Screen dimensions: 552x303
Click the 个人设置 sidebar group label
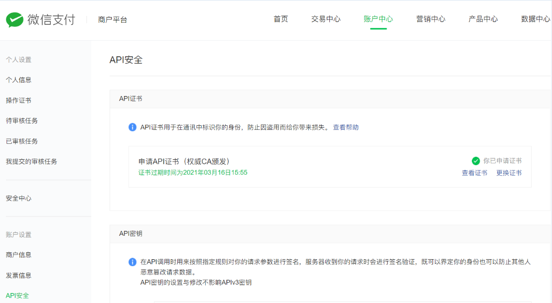tap(18, 60)
